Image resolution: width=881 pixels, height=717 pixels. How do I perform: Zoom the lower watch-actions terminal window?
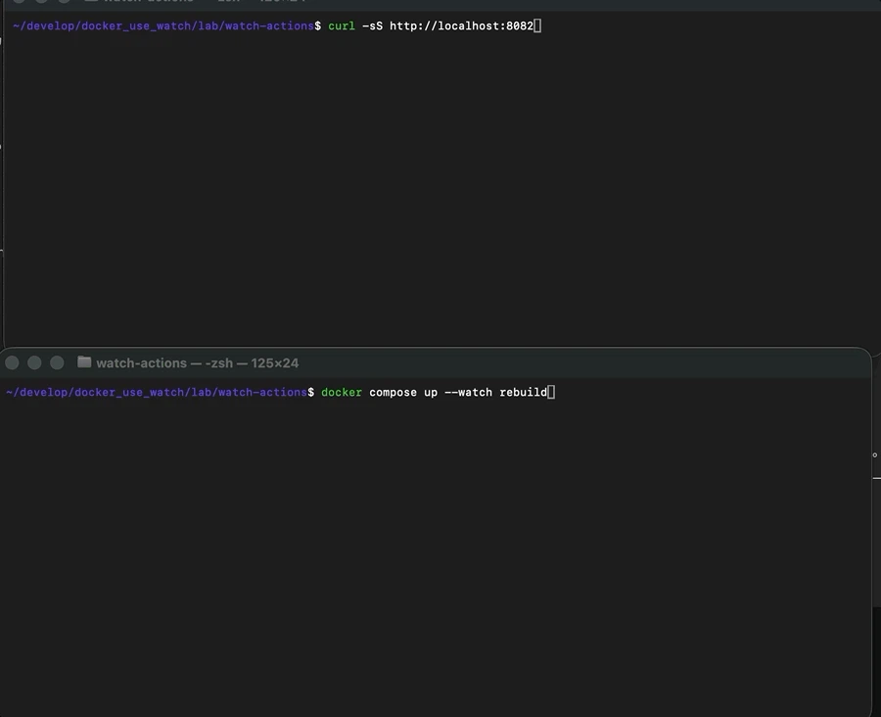tap(57, 363)
